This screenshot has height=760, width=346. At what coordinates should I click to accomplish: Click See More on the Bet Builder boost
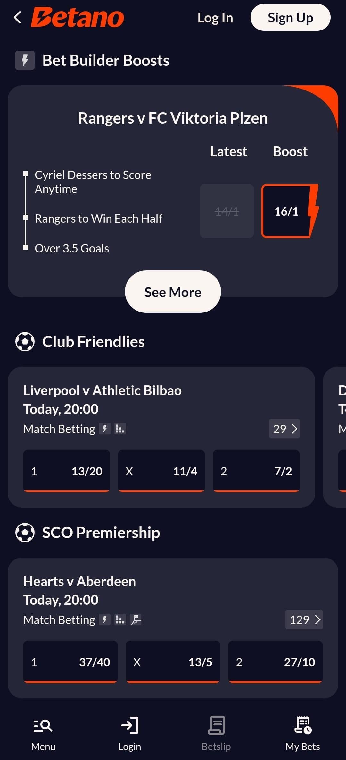[172, 292]
